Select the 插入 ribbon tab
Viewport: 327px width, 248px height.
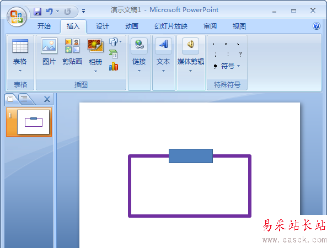click(73, 26)
